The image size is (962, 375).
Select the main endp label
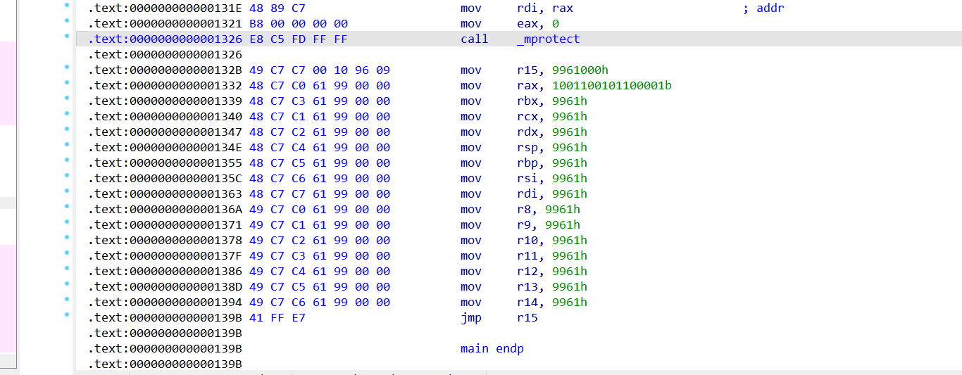pyautogui.click(x=492, y=349)
